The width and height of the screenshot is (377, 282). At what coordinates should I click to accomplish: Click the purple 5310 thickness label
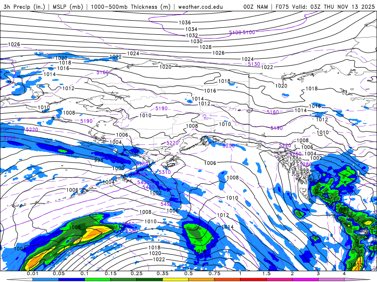(x=164, y=172)
